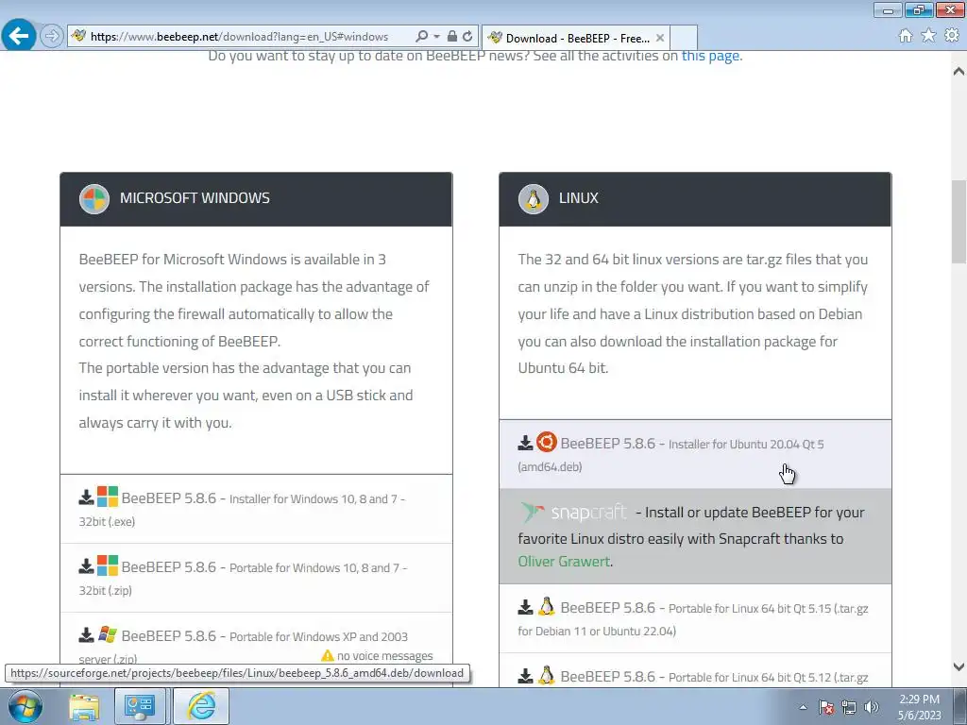Click the security lock icon in address bar
The width and height of the screenshot is (967, 725).
pyautogui.click(x=452, y=37)
